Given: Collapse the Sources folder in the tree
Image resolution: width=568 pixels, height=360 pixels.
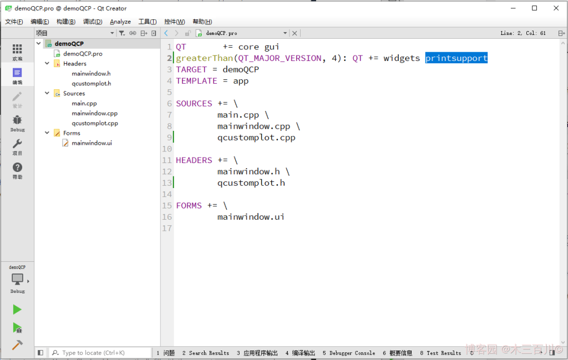Looking at the screenshot, I should (48, 94).
